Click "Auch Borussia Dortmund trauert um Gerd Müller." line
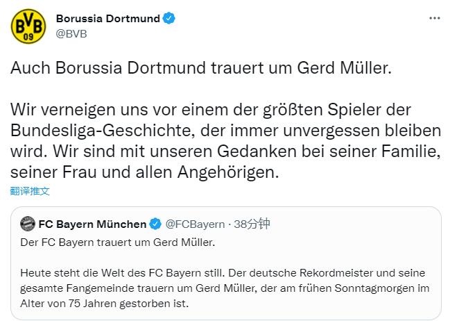The width and height of the screenshot is (450, 321). [x=201, y=68]
